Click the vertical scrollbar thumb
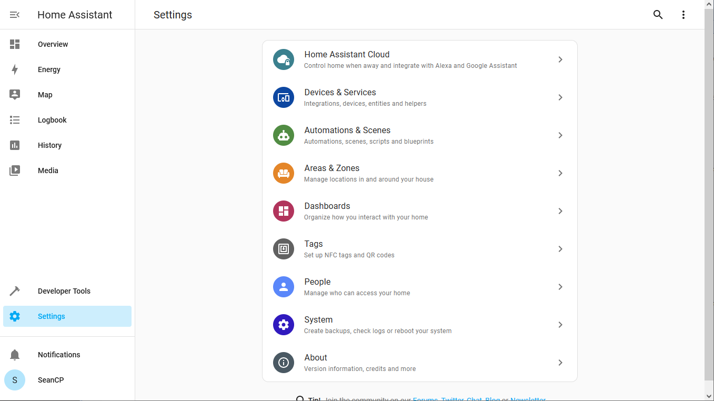Viewport: 714px width, 401px height. 709,194
